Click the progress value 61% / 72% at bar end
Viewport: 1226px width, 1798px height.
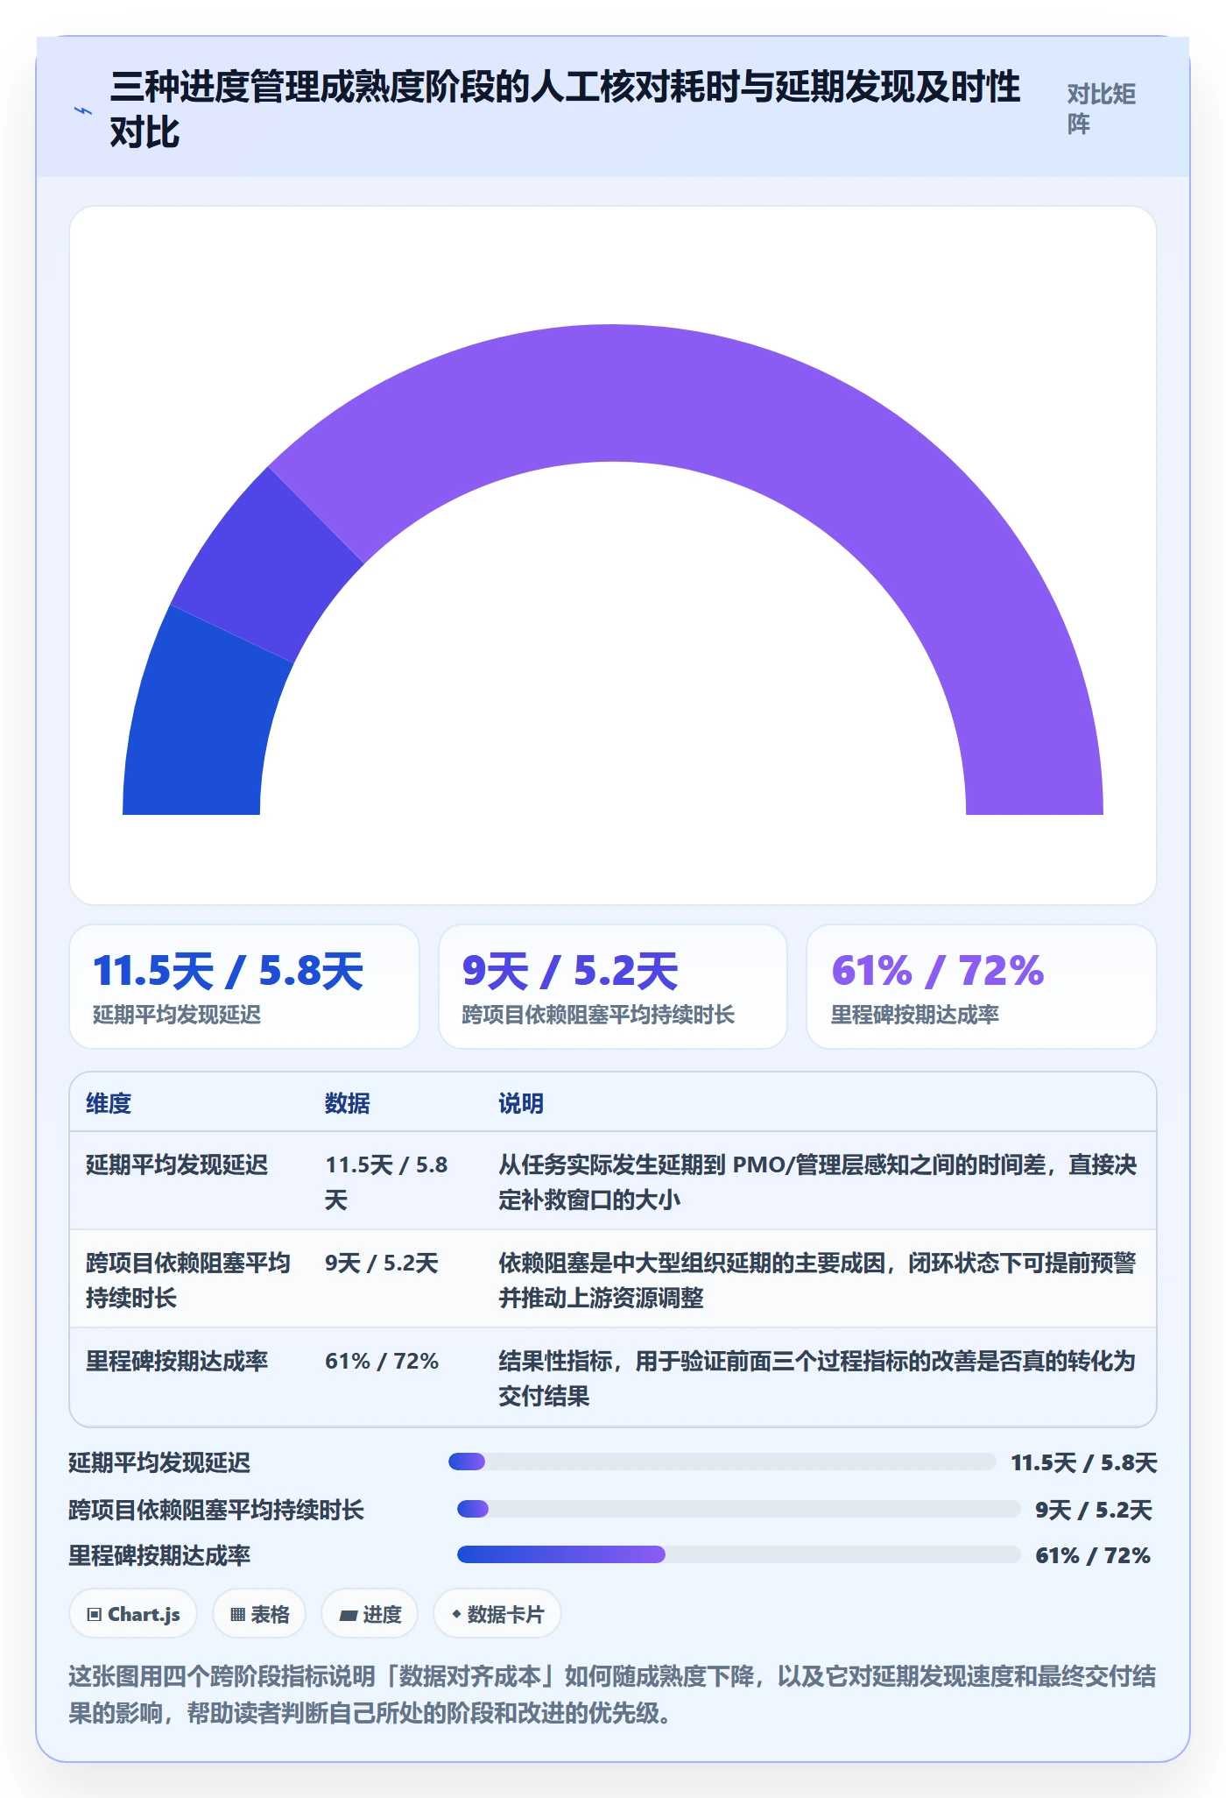(x=1093, y=1555)
